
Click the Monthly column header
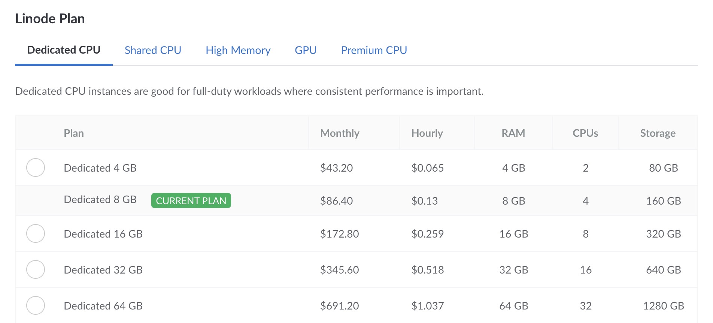340,133
